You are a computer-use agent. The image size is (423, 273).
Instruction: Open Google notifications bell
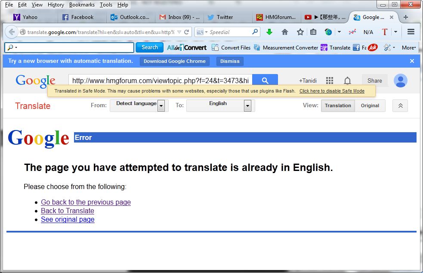click(347, 81)
